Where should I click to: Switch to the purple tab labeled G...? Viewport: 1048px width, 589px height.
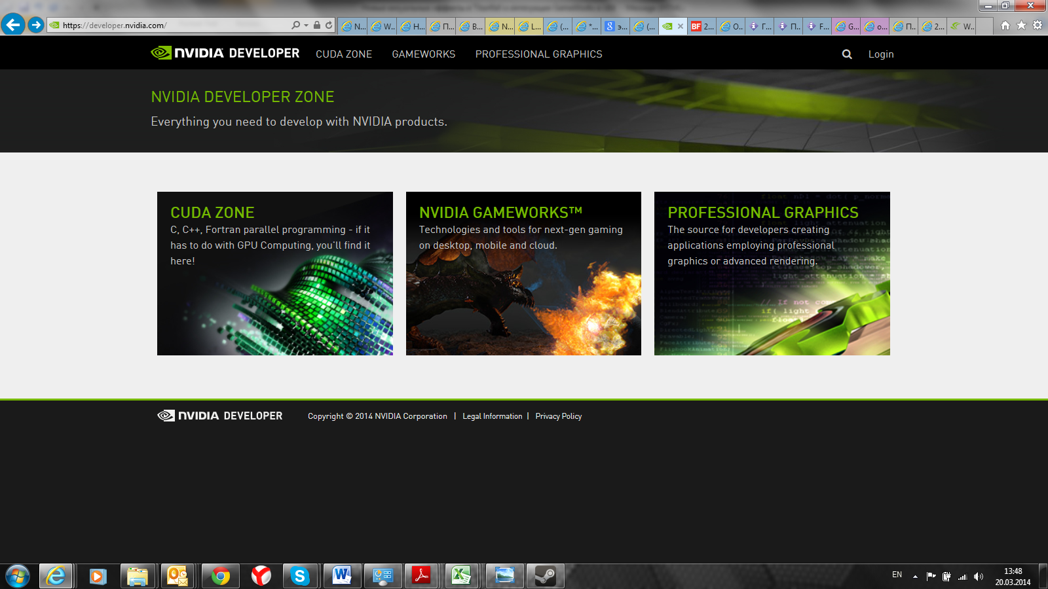click(846, 26)
